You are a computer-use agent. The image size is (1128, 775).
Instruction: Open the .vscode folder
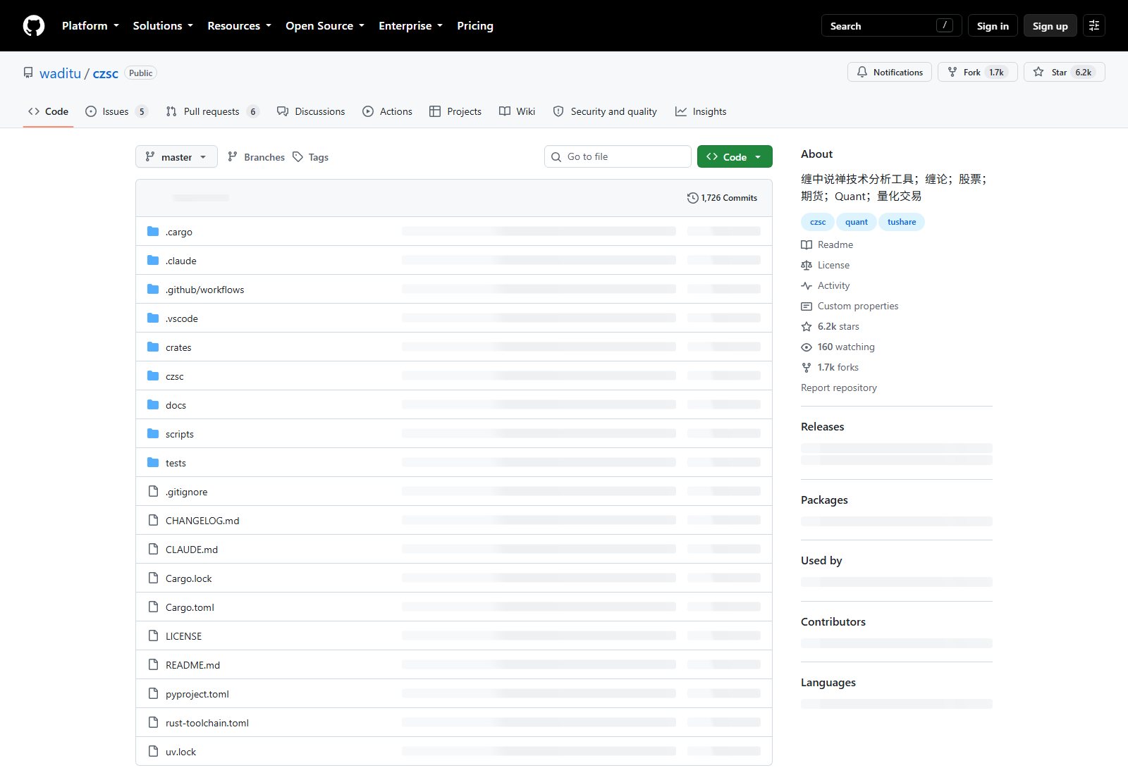pyautogui.click(x=182, y=318)
